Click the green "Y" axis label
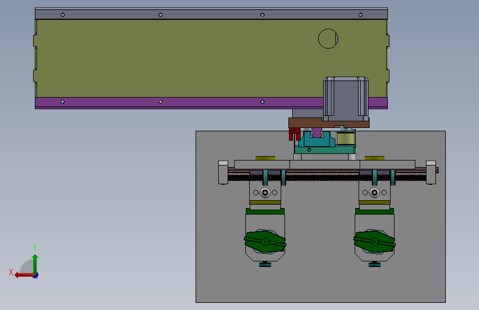This screenshot has height=310, width=479. pyautogui.click(x=35, y=248)
